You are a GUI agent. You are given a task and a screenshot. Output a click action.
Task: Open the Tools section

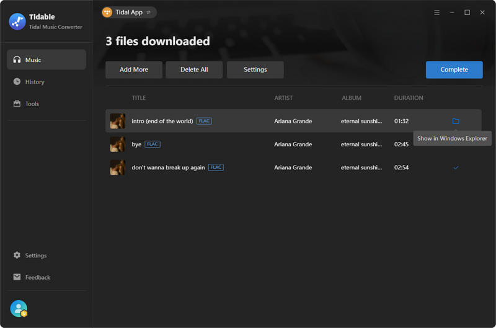[46, 104]
